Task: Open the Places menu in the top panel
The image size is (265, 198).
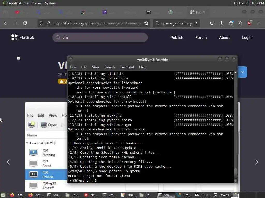Action: 36,3
